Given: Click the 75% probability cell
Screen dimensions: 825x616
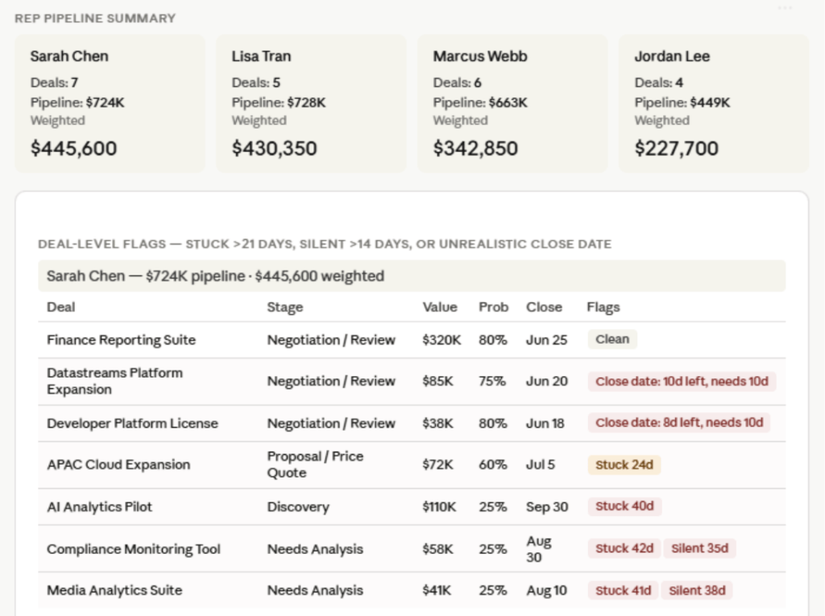Looking at the screenshot, I should (x=492, y=382).
